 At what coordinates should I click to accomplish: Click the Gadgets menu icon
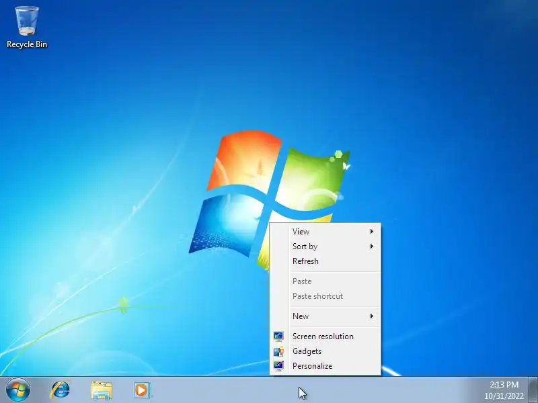coord(278,351)
